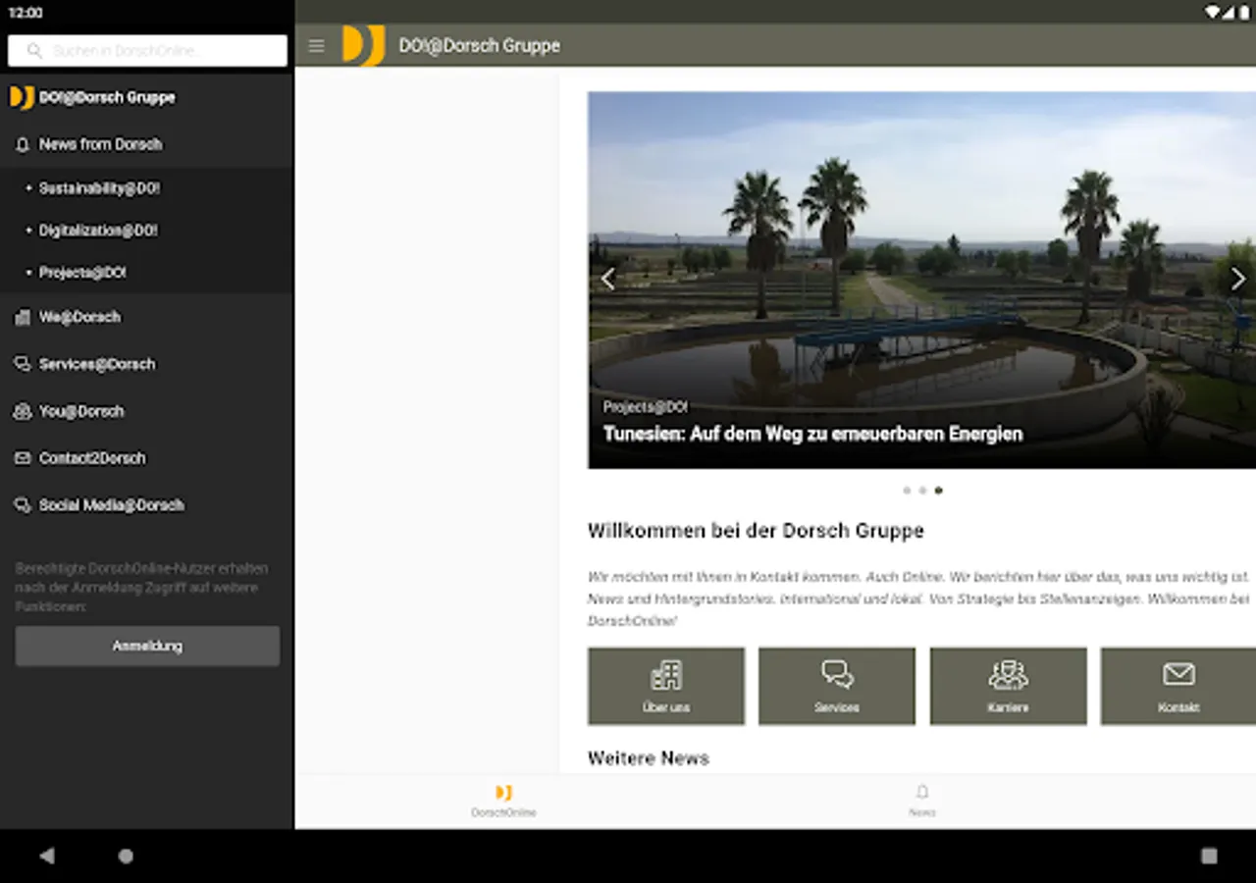This screenshot has height=883, width=1256.
Task: Select You@Dorsch in the sidebar
Action: point(147,411)
